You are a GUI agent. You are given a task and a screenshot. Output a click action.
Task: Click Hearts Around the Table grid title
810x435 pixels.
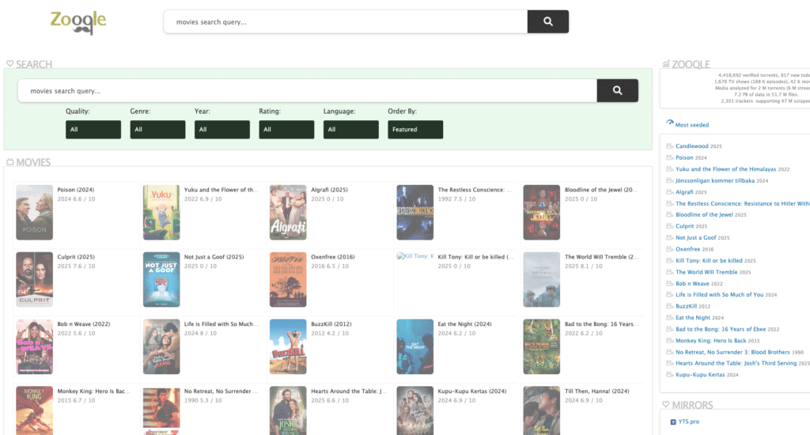[x=349, y=391]
